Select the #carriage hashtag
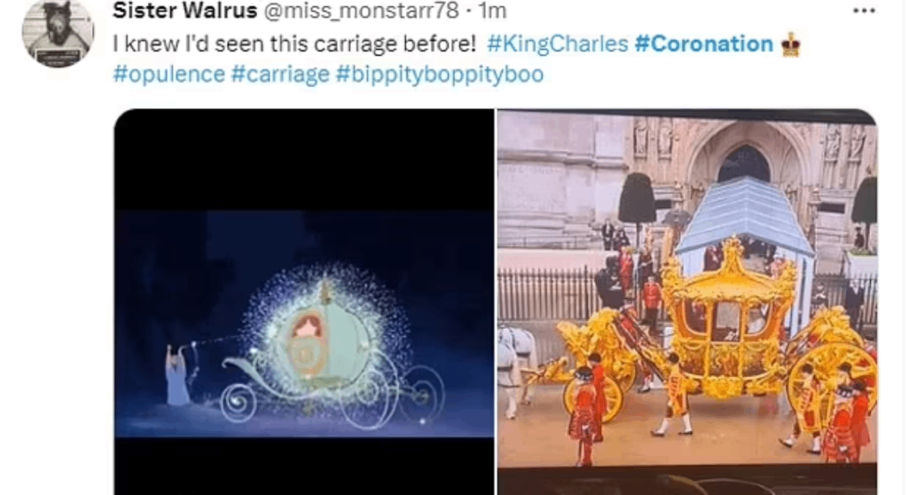Viewport: 908px width, 495px height. [280, 75]
